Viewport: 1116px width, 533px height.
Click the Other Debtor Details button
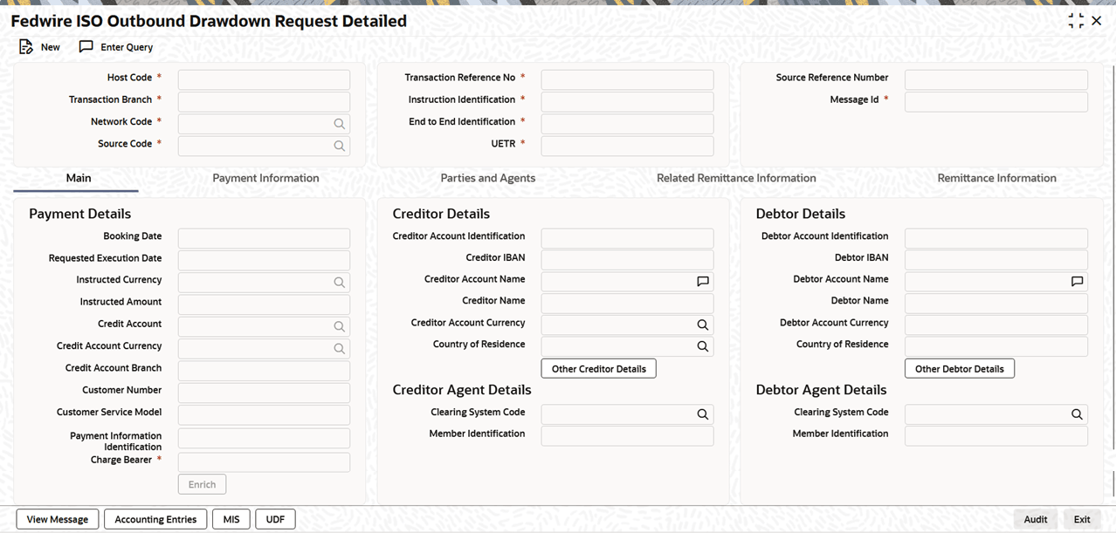[x=960, y=368]
